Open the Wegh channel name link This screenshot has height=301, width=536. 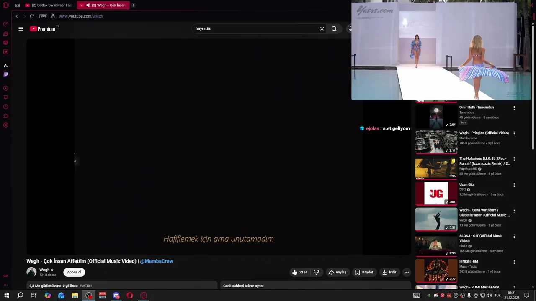point(44,270)
